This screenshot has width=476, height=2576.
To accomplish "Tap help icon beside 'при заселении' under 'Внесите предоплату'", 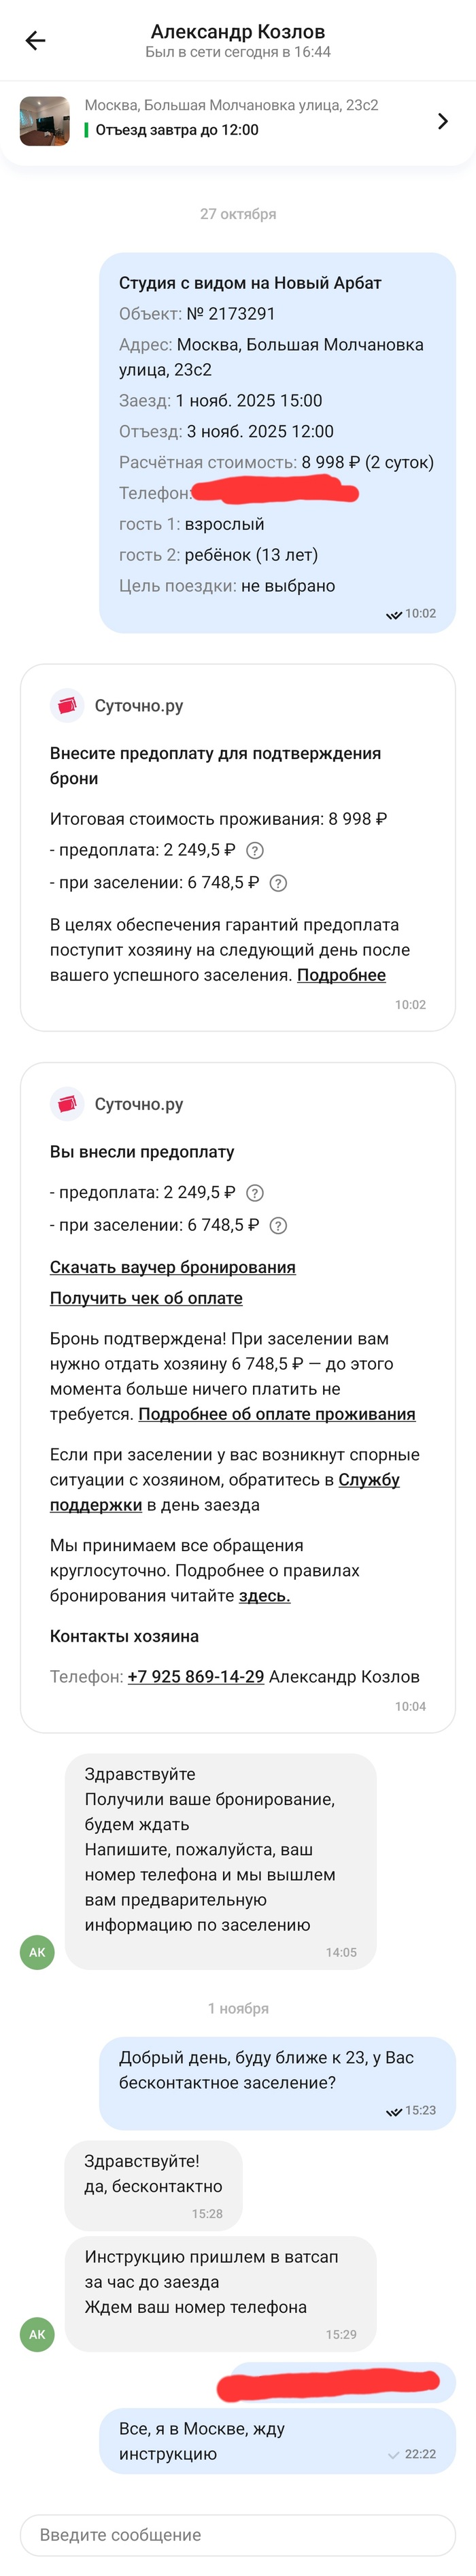I will [279, 883].
